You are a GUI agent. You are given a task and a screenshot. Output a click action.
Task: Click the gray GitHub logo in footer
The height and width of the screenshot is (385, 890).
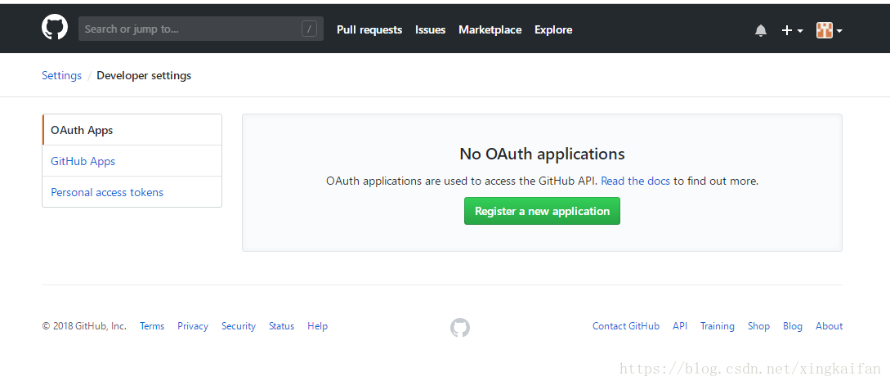click(460, 328)
